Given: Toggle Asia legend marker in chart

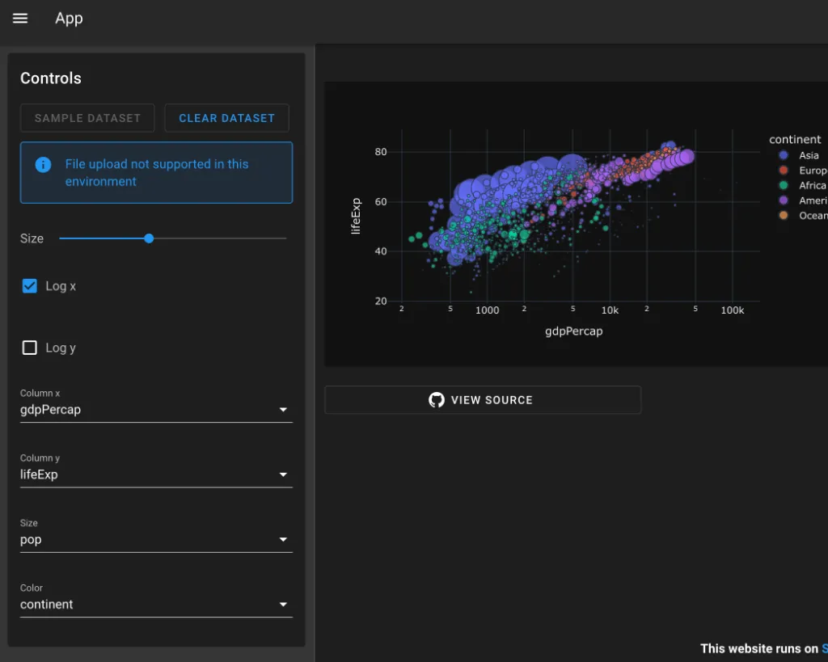Looking at the screenshot, I should click(783, 155).
